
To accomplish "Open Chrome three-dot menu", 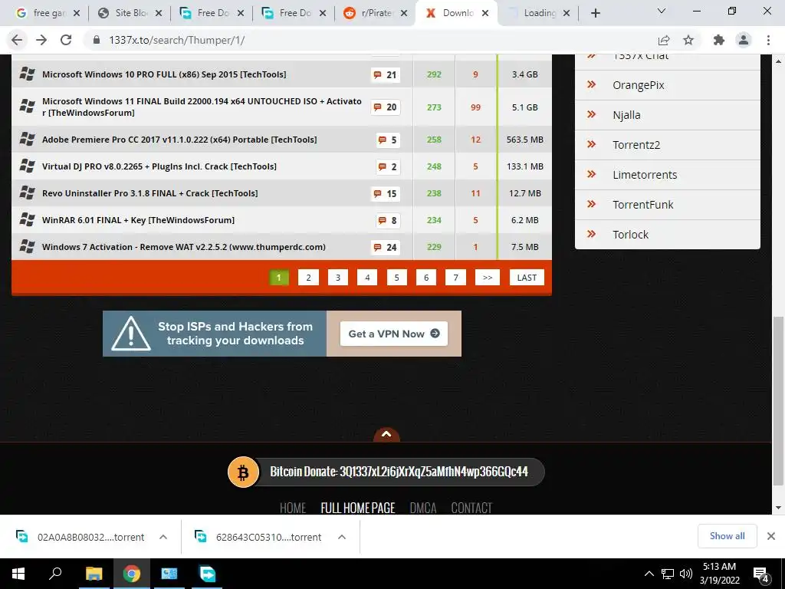I will (768, 40).
